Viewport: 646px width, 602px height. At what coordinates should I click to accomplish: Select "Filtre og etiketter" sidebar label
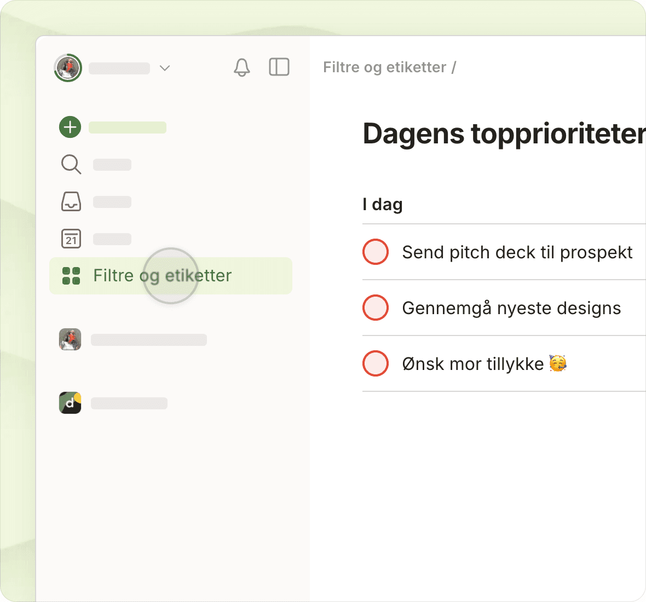[163, 276]
